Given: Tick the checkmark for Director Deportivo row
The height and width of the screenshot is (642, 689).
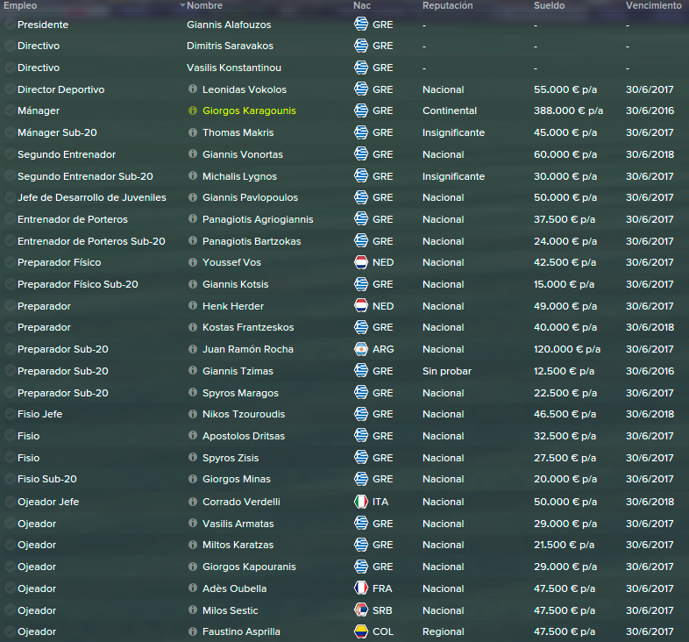Looking at the screenshot, I should click(x=10, y=89).
